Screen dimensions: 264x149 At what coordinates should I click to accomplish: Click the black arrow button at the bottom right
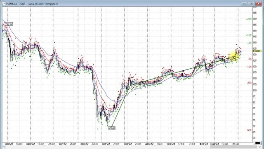257,143
